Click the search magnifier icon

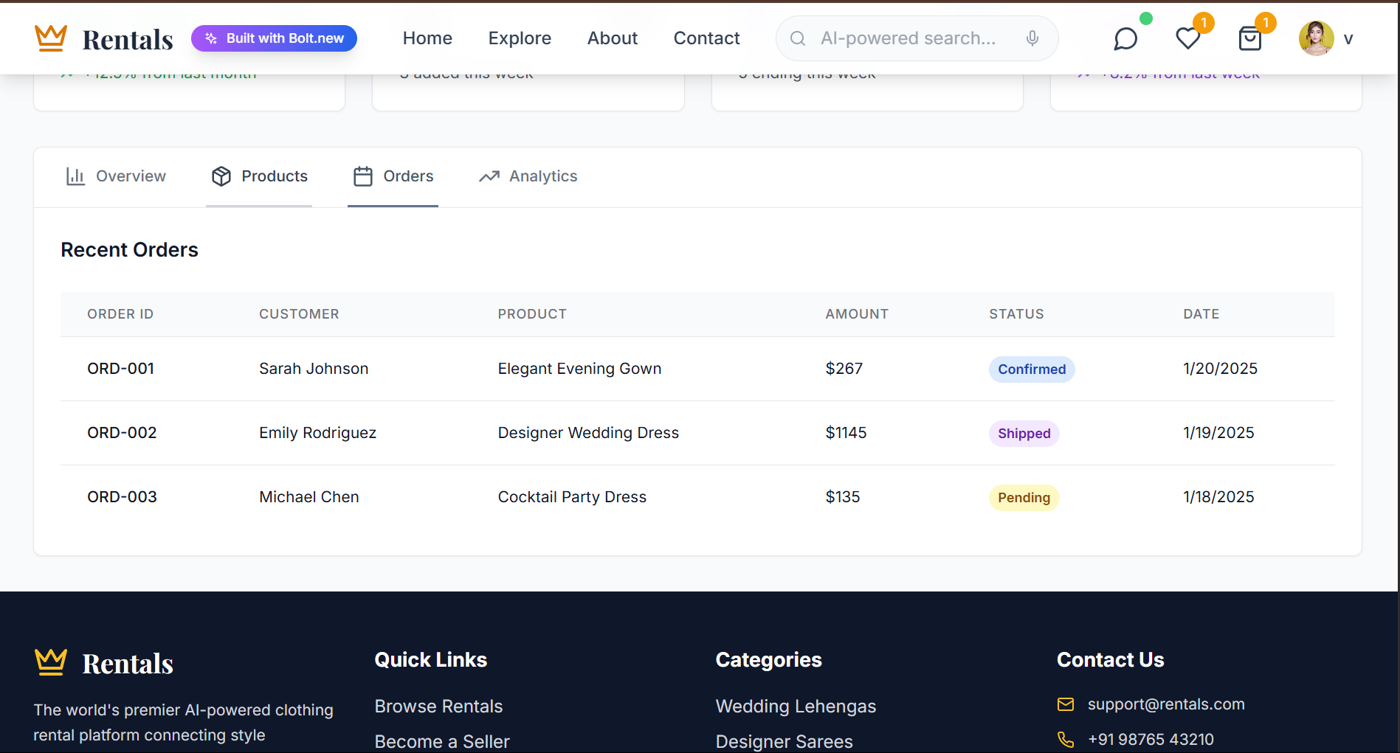(798, 38)
